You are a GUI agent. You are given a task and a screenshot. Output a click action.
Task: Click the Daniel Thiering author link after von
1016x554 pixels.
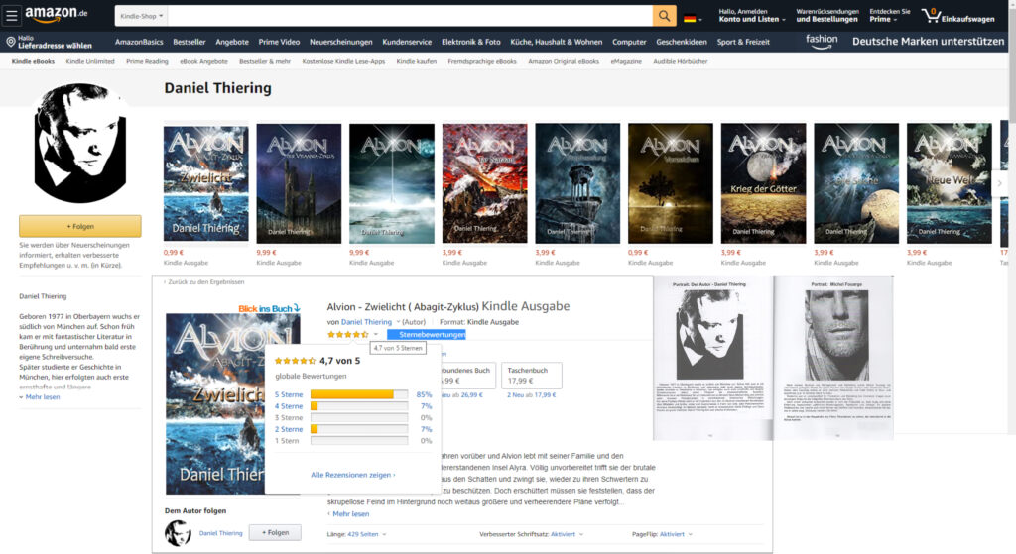(366, 322)
